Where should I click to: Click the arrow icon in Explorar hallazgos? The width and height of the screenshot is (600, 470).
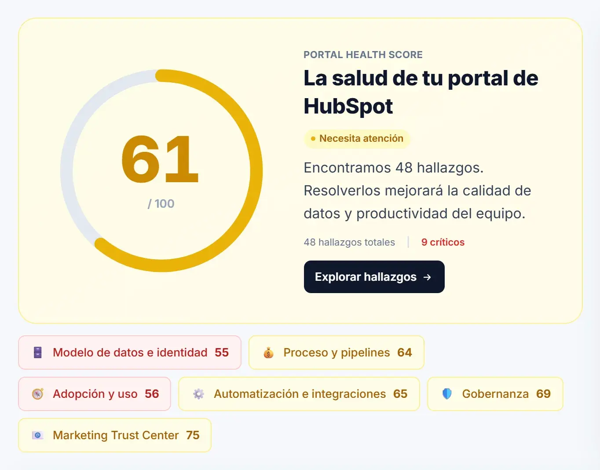point(427,277)
